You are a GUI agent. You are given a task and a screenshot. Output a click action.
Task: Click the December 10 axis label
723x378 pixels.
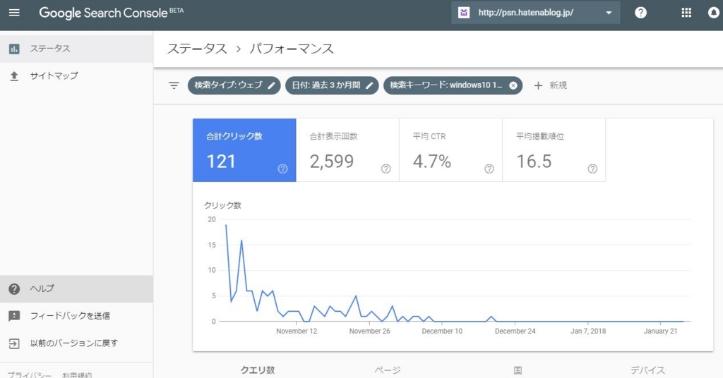(442, 331)
